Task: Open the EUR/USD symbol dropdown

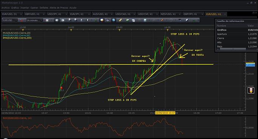Action: (x=10, y=20)
